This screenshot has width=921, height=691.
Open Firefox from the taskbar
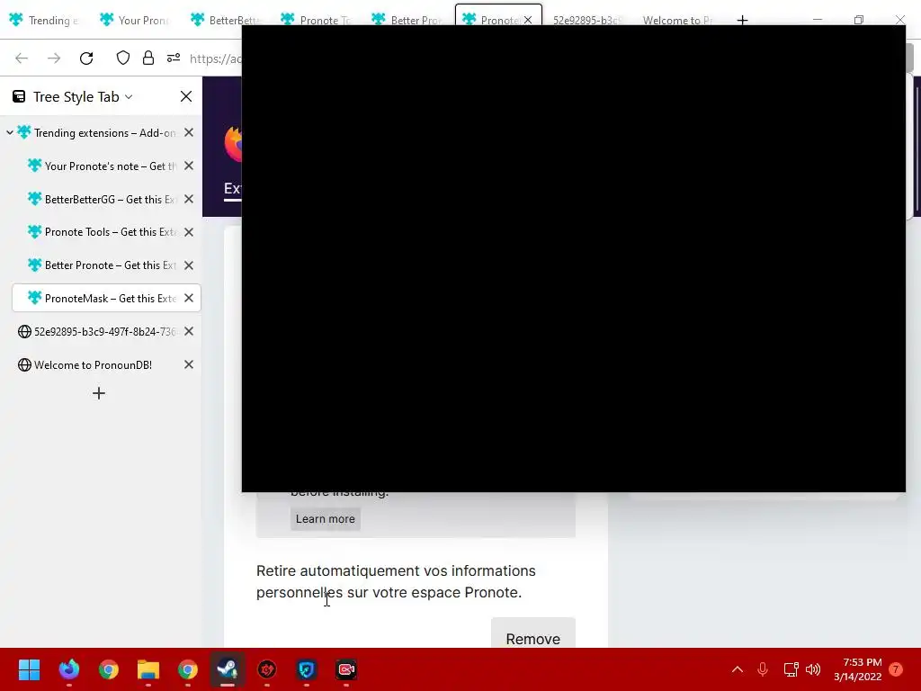pos(68,669)
